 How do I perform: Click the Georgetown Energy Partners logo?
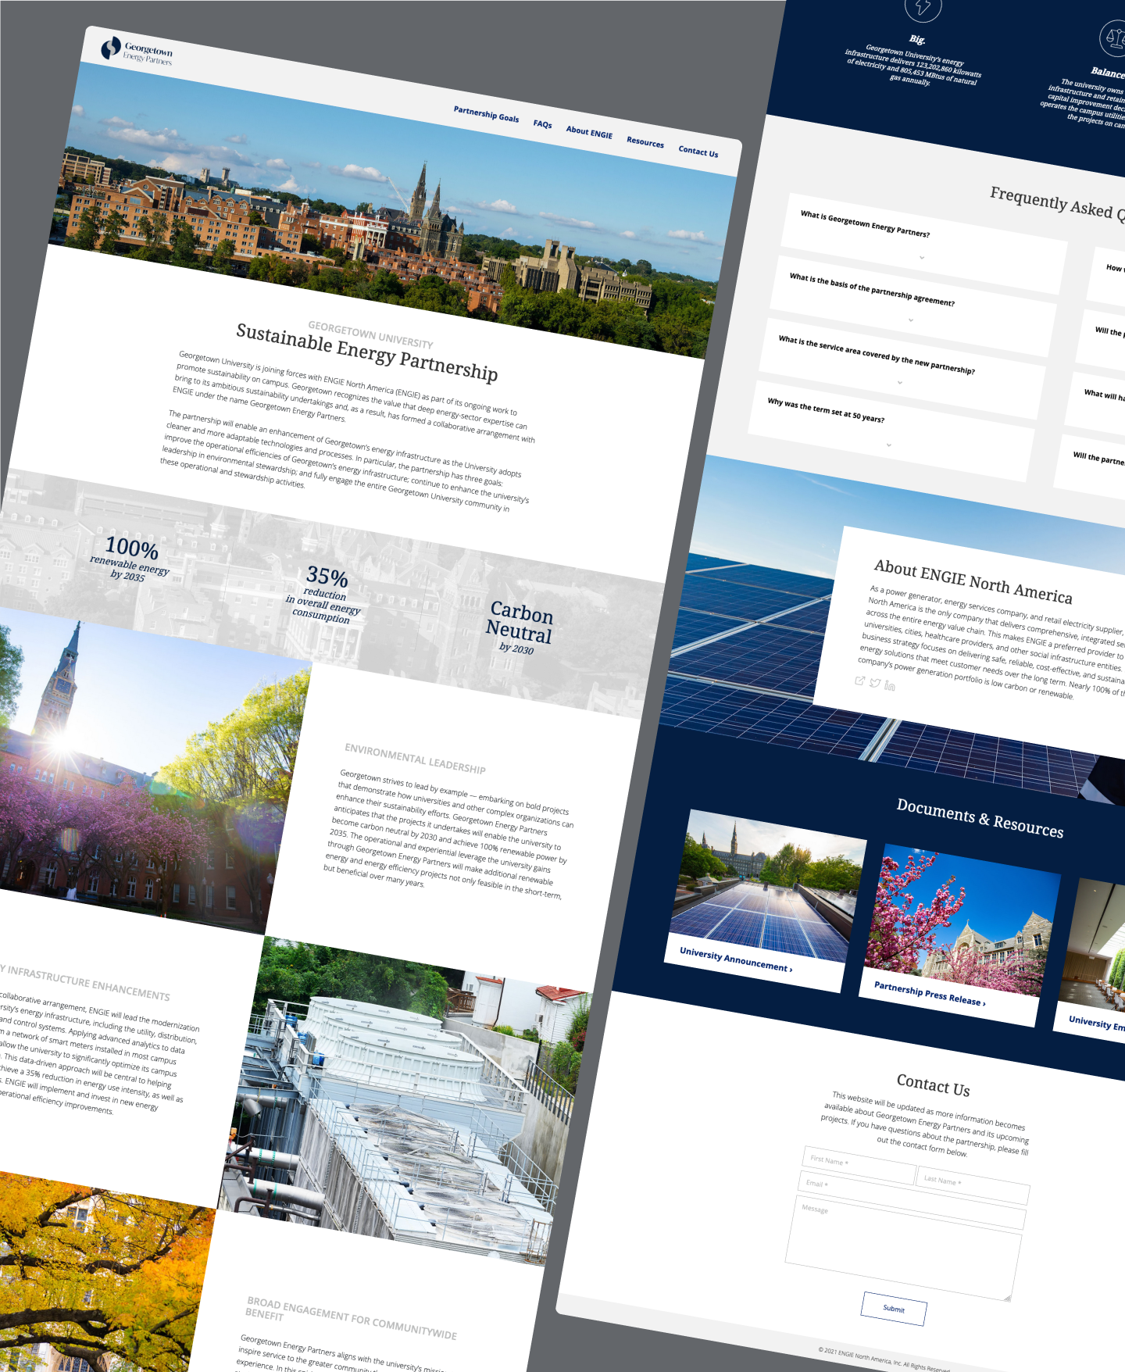tap(137, 51)
